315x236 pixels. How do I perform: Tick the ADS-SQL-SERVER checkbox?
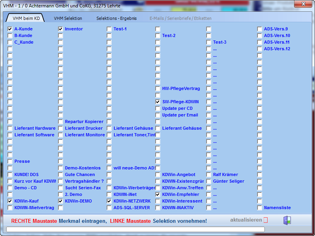pyautogui.click(x=109, y=208)
